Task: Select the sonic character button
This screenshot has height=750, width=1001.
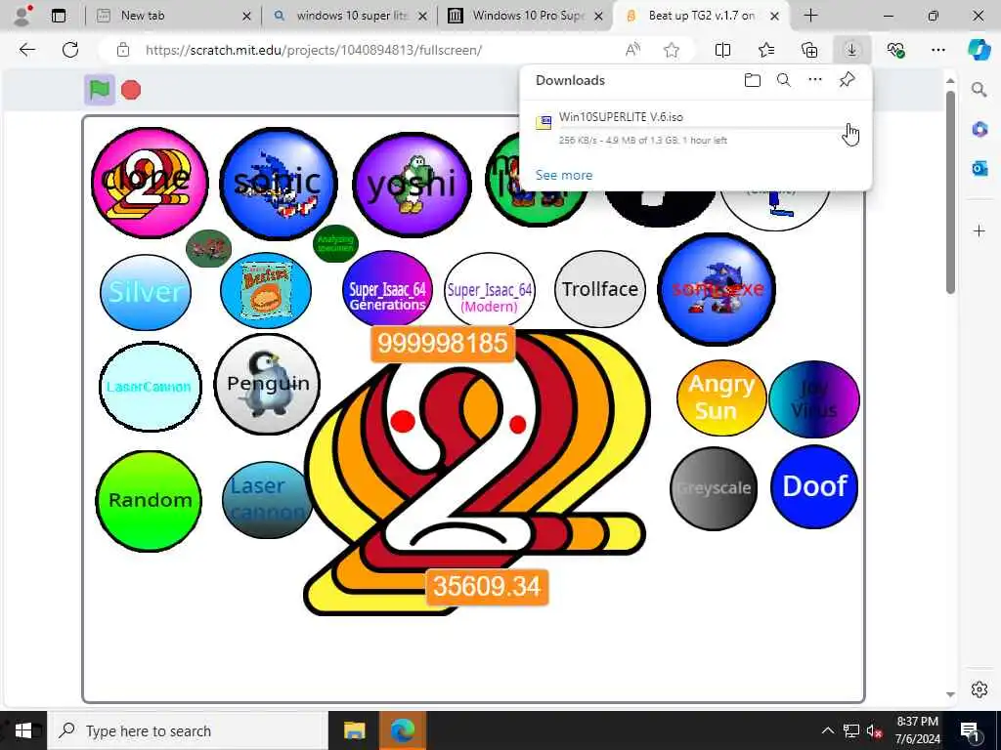Action: [278, 183]
